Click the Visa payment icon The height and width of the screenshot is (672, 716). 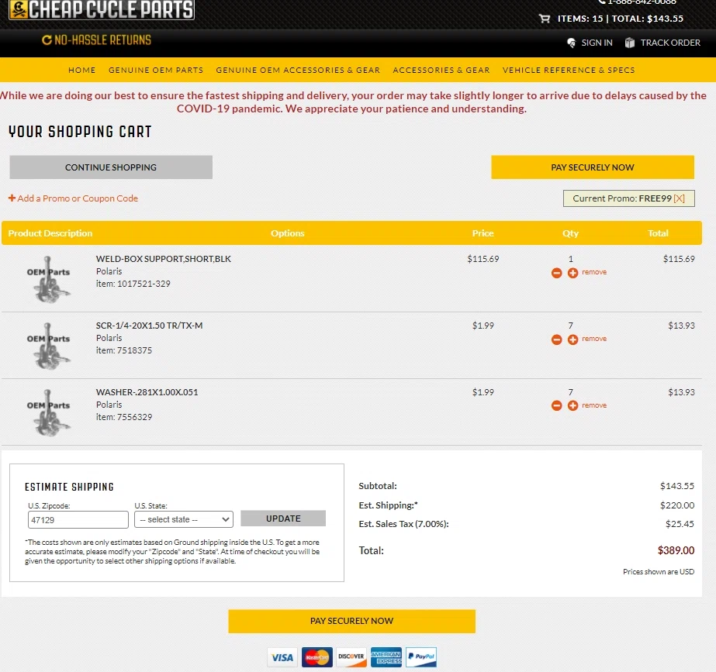(282, 657)
